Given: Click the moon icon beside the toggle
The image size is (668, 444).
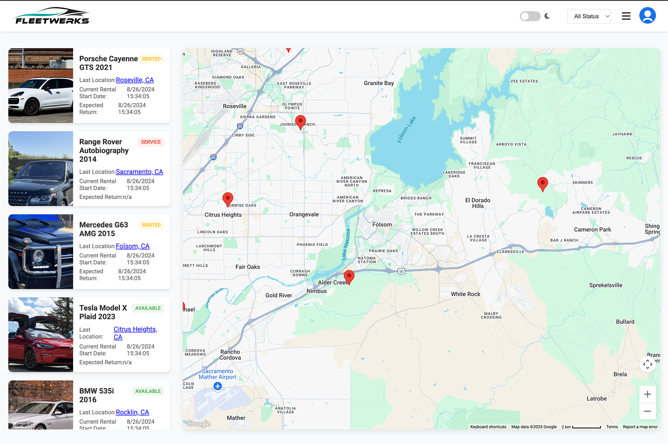Looking at the screenshot, I should click(547, 16).
